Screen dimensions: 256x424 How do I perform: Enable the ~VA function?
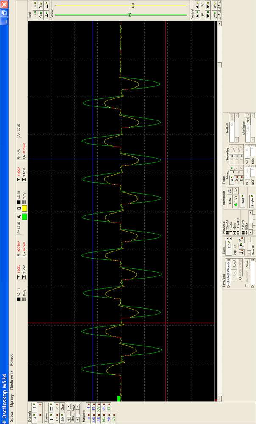click(103, 408)
